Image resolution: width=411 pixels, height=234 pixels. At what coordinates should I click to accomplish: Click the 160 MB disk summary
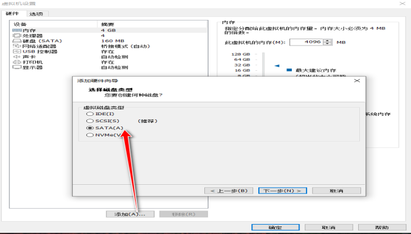point(113,41)
